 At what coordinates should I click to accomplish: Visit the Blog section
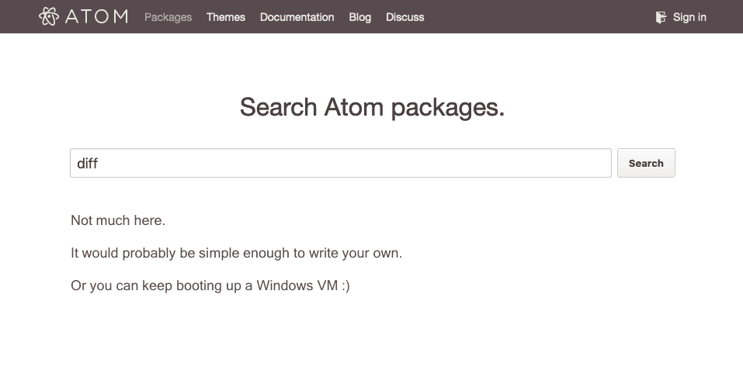click(x=360, y=17)
